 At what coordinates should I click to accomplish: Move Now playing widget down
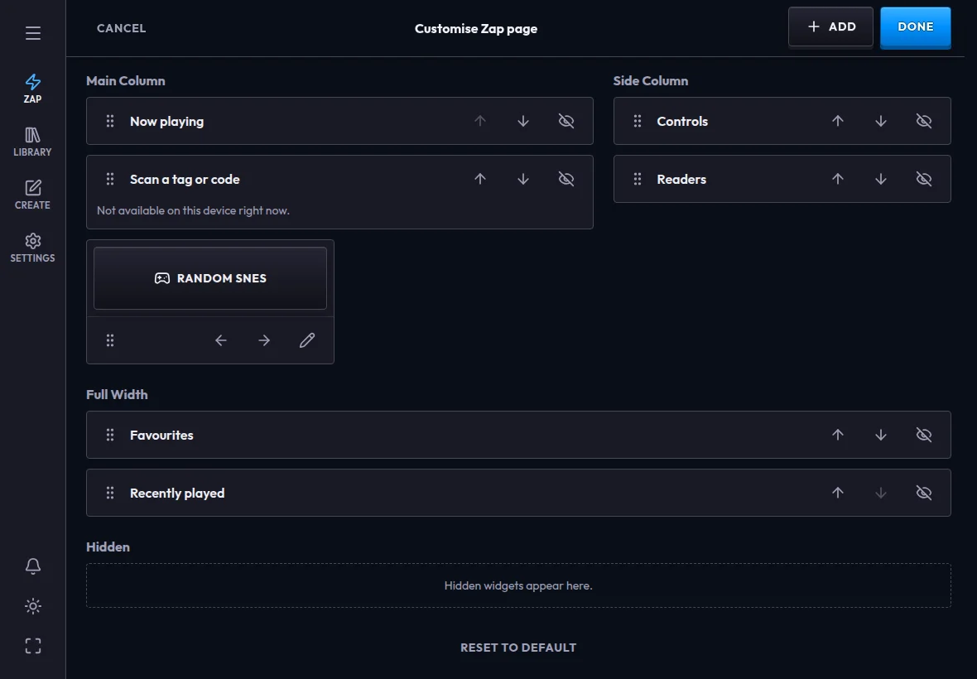tap(523, 121)
